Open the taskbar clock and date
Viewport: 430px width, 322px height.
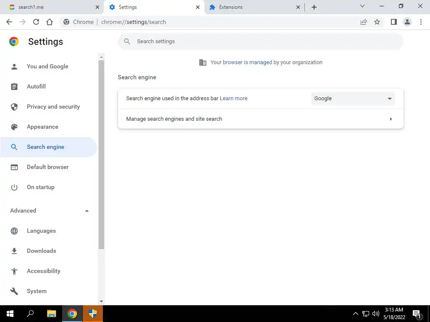coord(394,314)
